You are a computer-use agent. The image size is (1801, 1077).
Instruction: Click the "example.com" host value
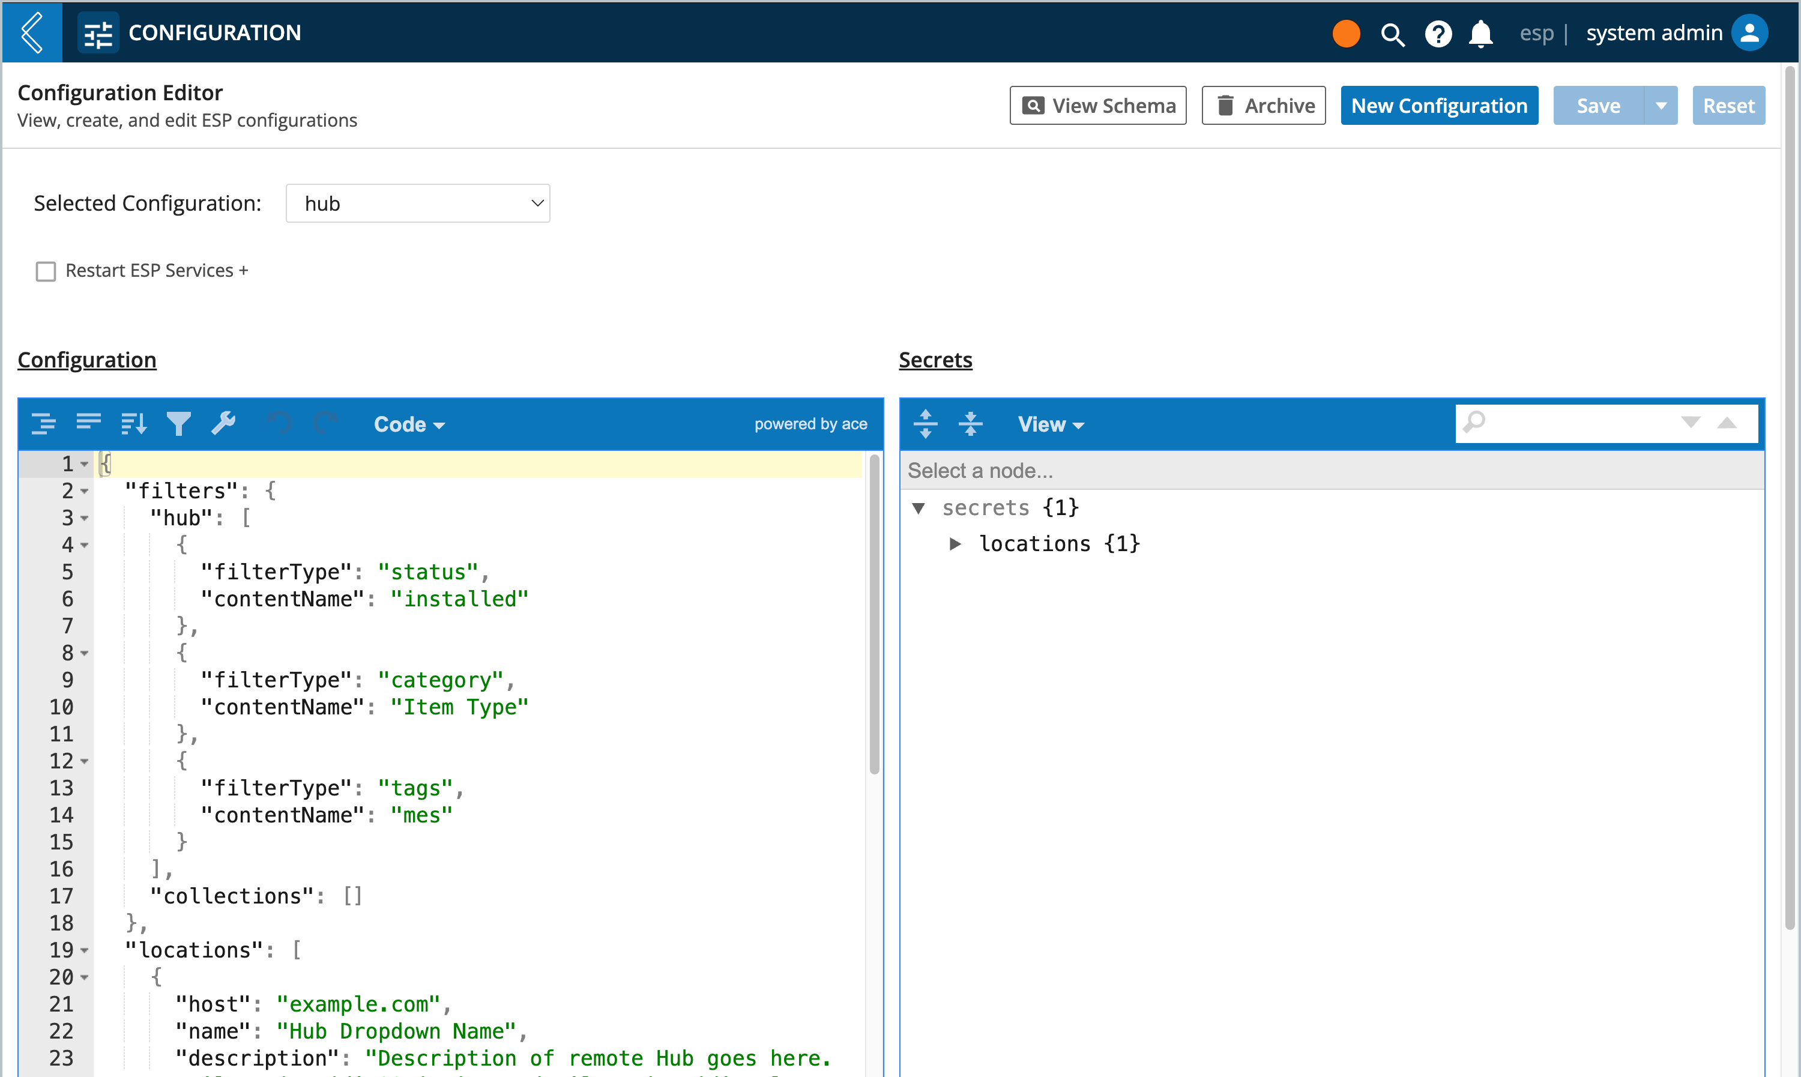click(x=358, y=1004)
